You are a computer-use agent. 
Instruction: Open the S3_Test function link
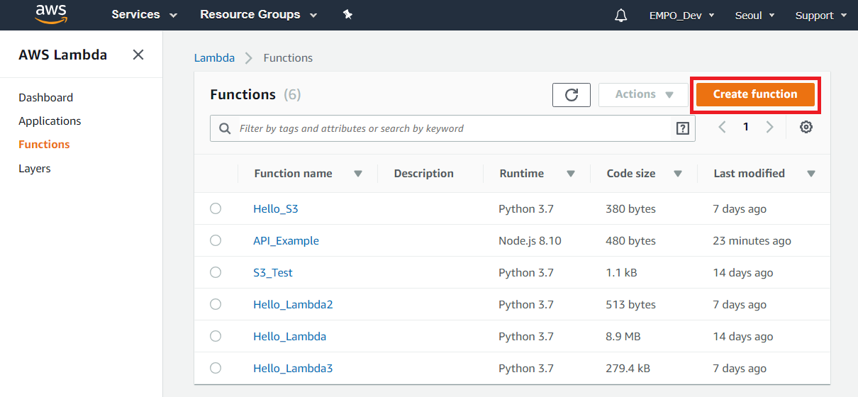(x=273, y=272)
